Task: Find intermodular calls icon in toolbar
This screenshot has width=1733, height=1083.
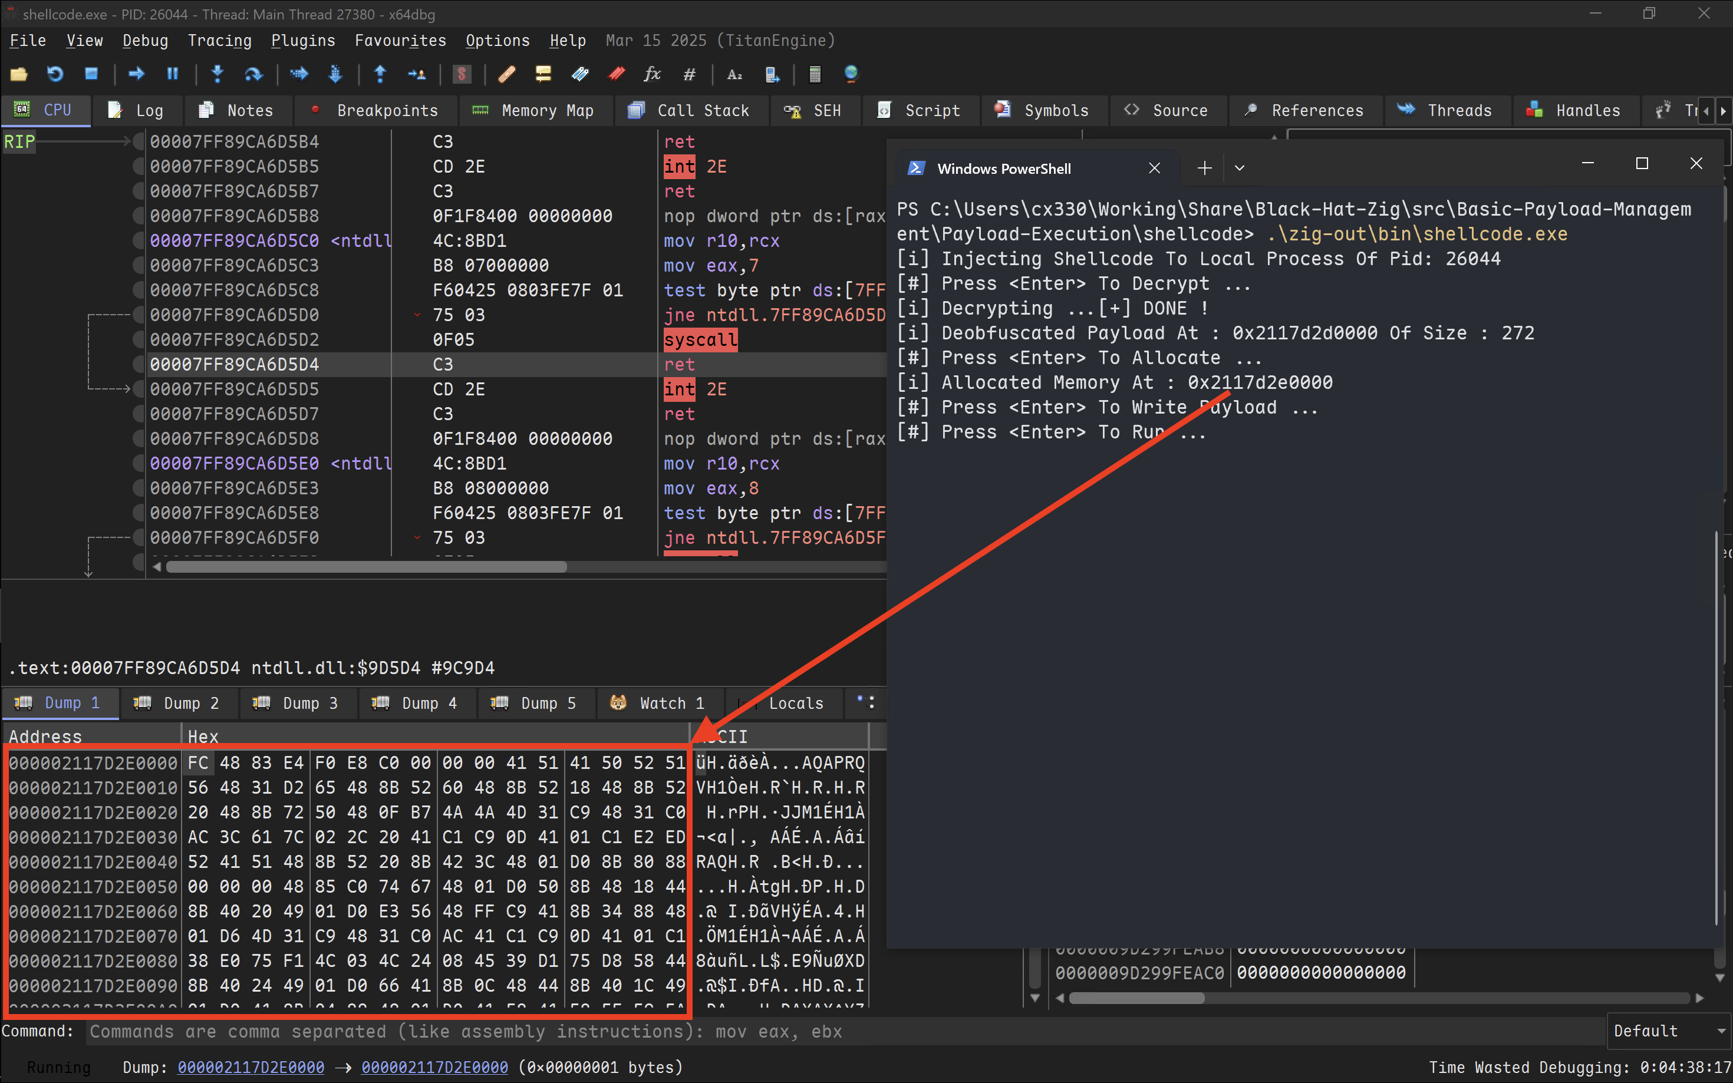Action: [x=772, y=74]
